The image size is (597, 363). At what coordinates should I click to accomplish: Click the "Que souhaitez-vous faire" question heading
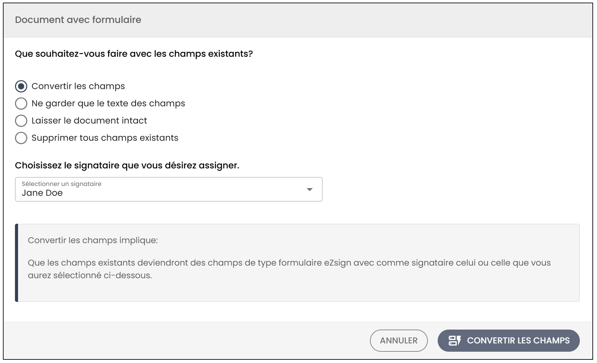point(134,54)
